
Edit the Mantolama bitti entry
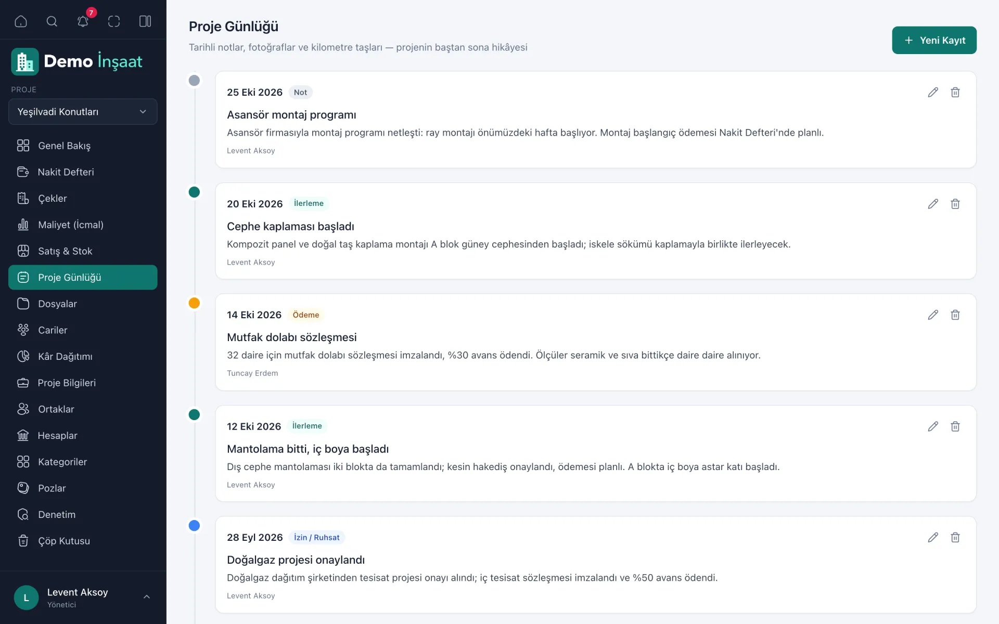tap(933, 426)
